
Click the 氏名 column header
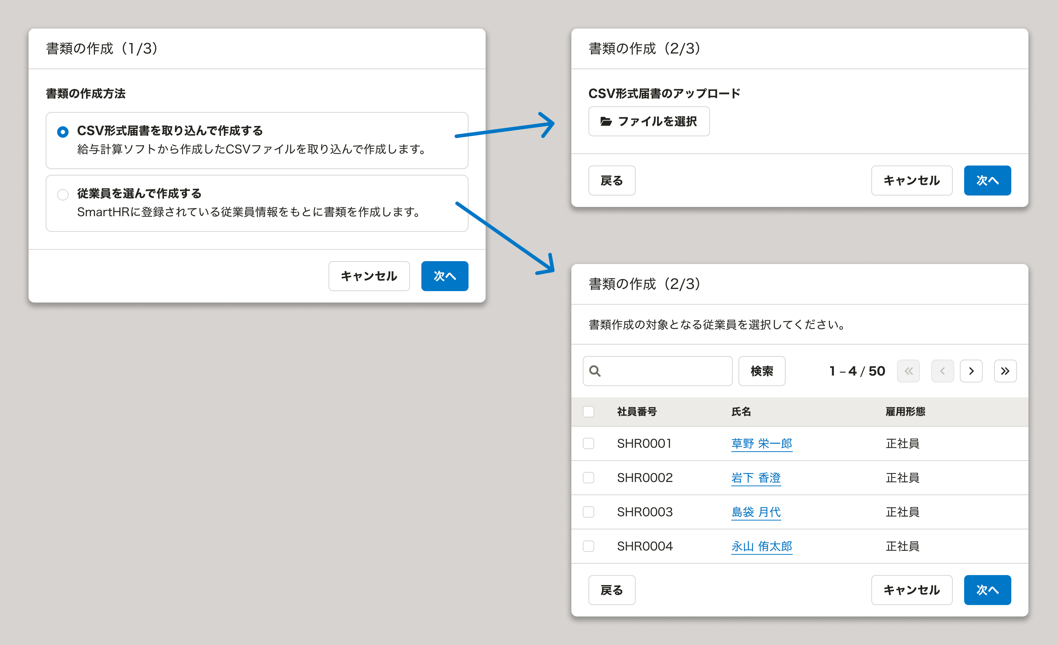741,411
